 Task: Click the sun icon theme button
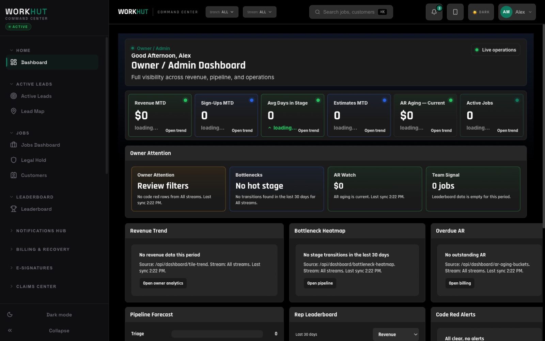[474, 12]
